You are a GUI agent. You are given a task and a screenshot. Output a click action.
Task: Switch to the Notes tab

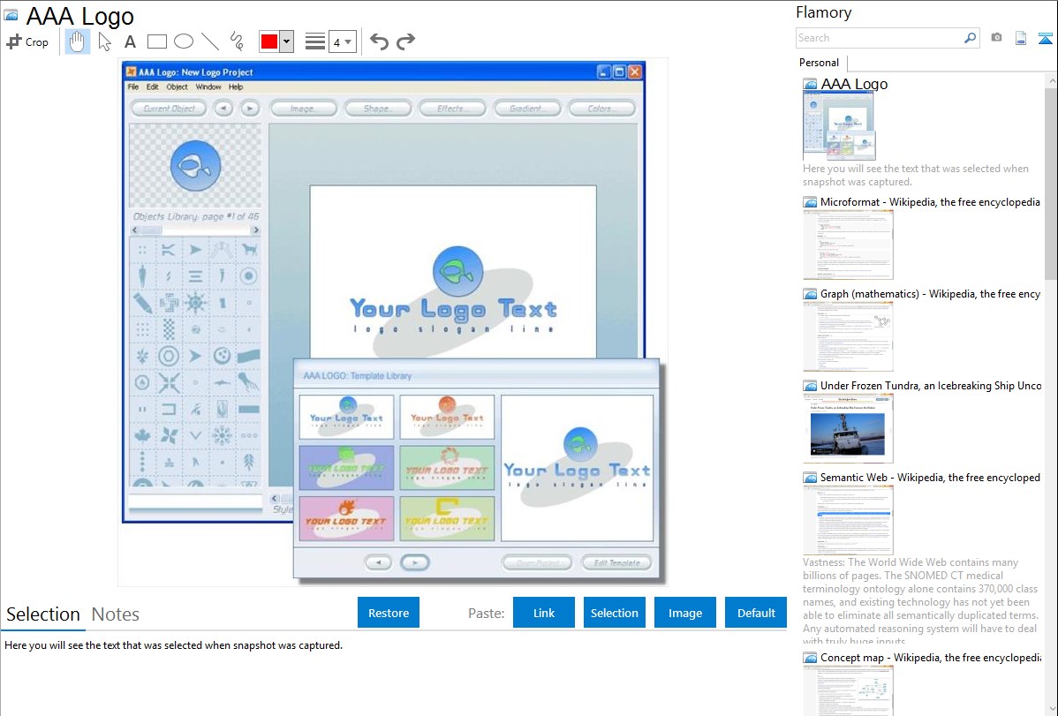pos(116,614)
